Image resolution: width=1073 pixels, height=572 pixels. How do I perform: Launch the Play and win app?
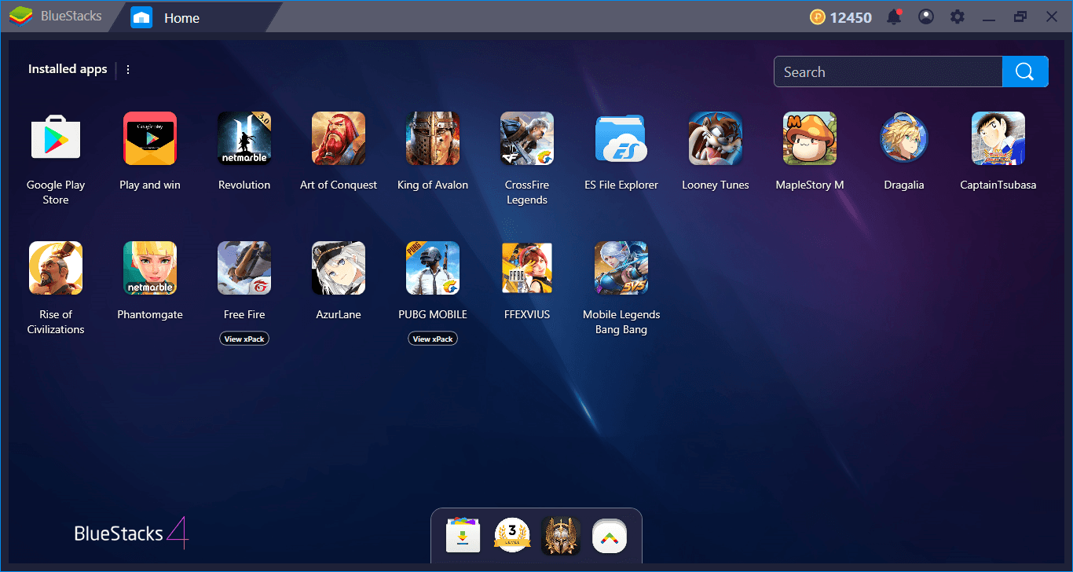(150, 138)
